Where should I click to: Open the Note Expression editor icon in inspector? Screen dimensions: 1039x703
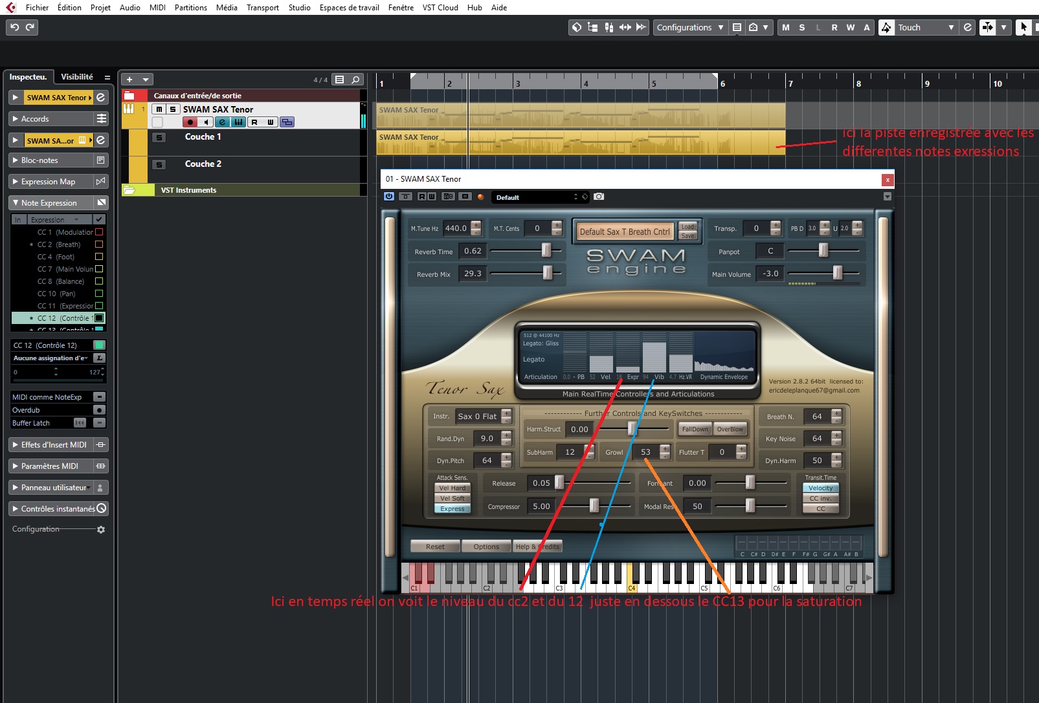click(100, 202)
